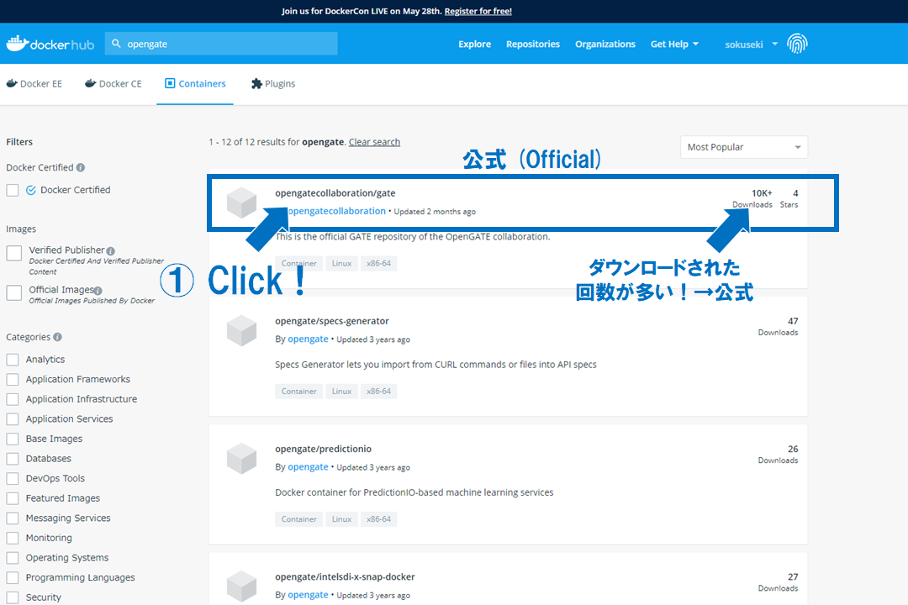908x605 pixels.
Task: Check the Programming Languages checkbox
Action: pyautogui.click(x=12, y=578)
